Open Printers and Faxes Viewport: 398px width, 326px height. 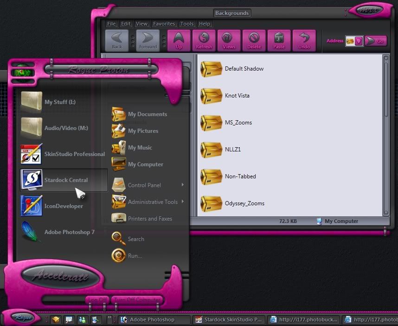(147, 219)
